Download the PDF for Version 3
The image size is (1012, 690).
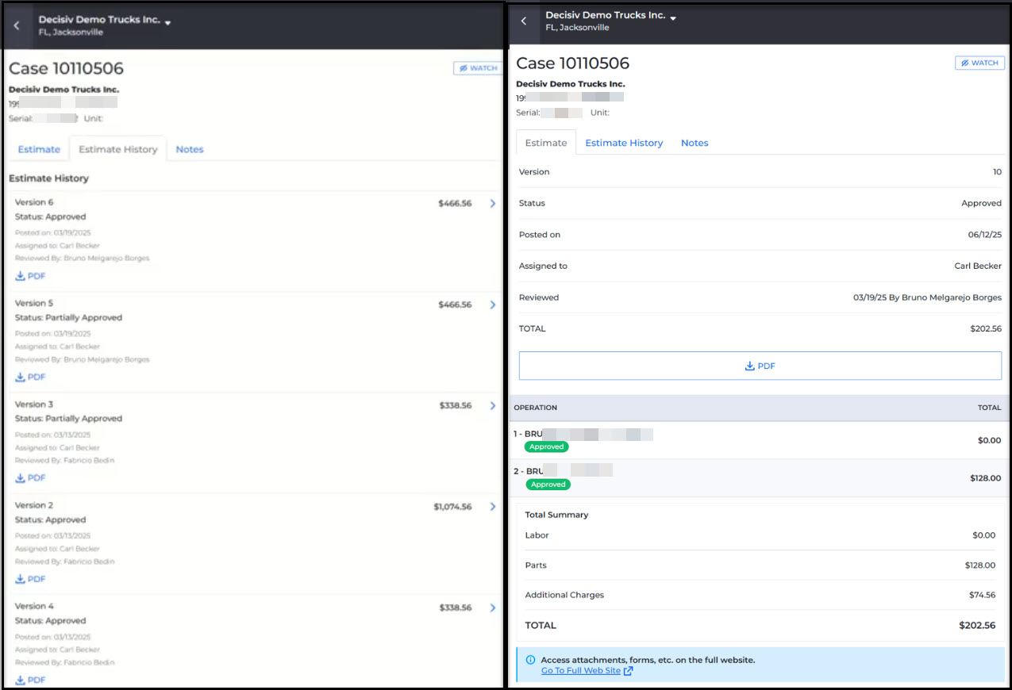[x=30, y=477]
